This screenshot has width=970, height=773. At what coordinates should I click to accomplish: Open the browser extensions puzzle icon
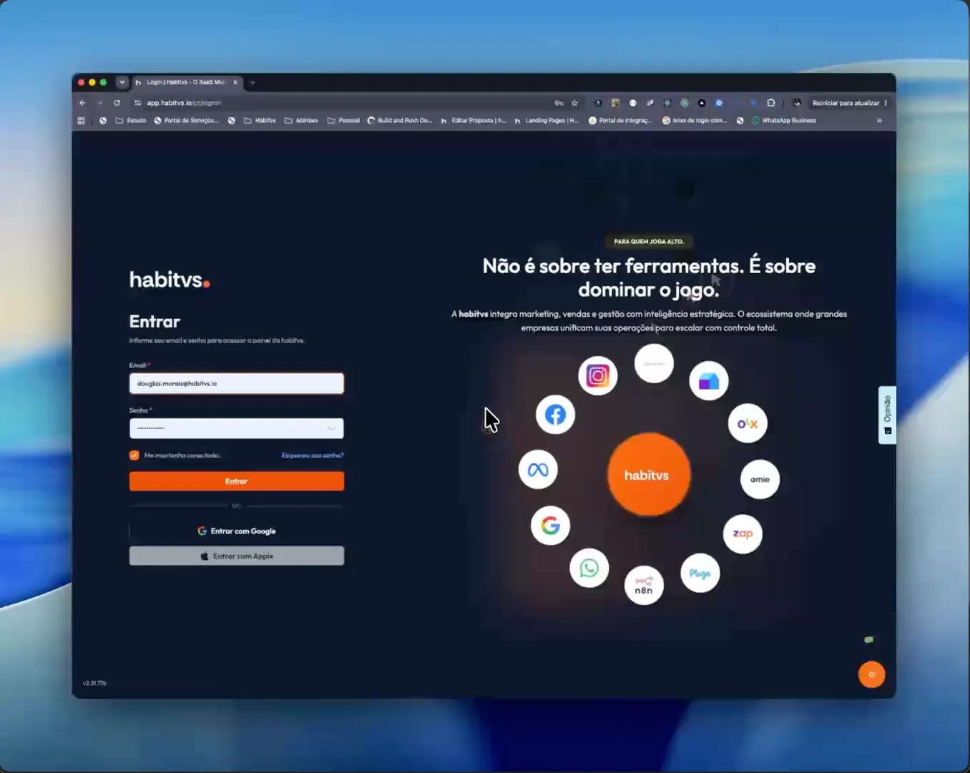[771, 103]
